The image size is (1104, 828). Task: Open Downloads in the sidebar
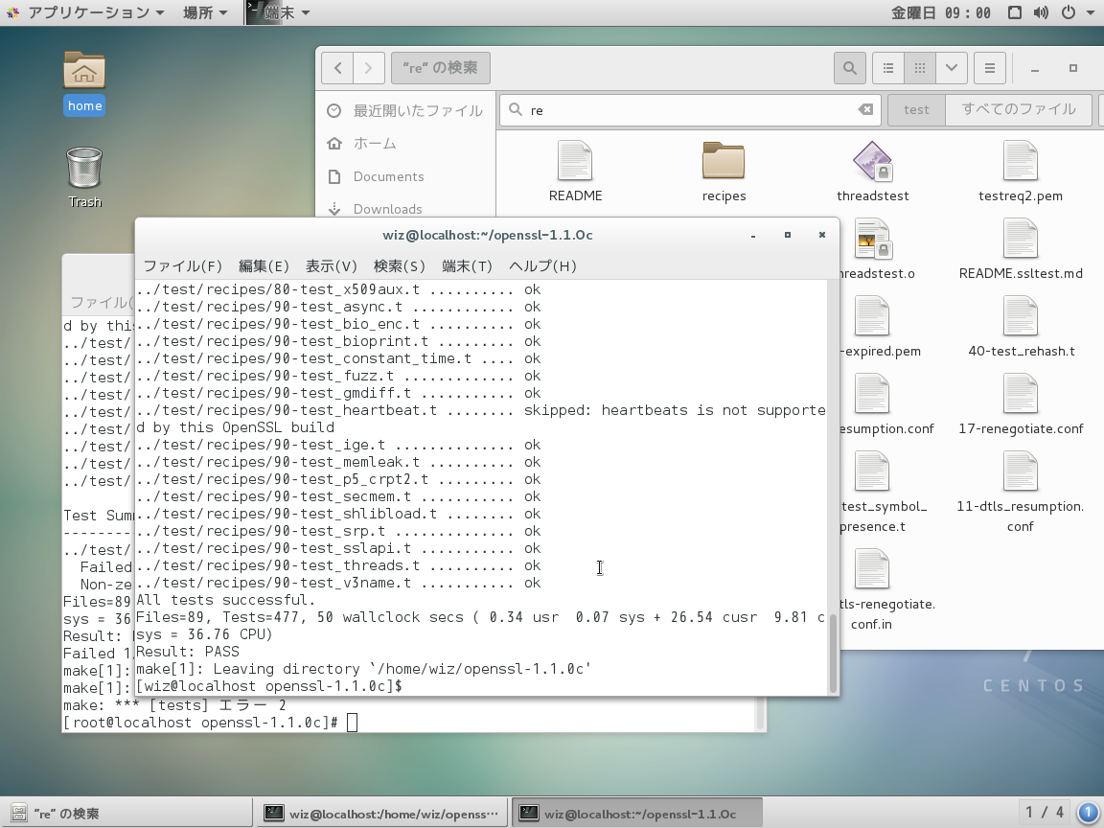[405, 209]
